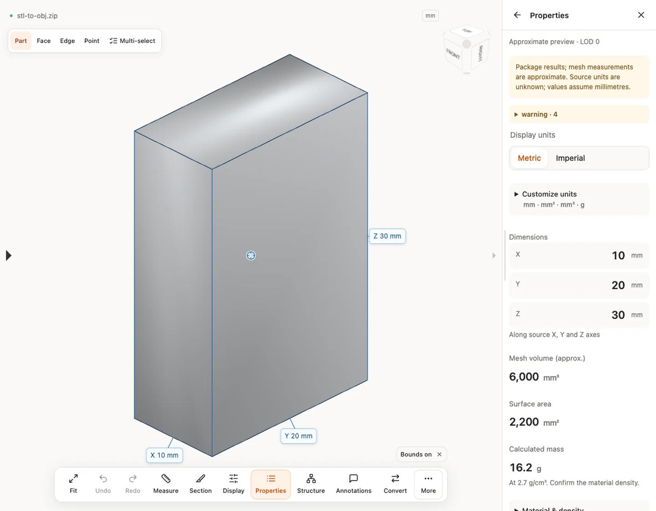
Task: Click the X dimension value 10
Action: 618,255
